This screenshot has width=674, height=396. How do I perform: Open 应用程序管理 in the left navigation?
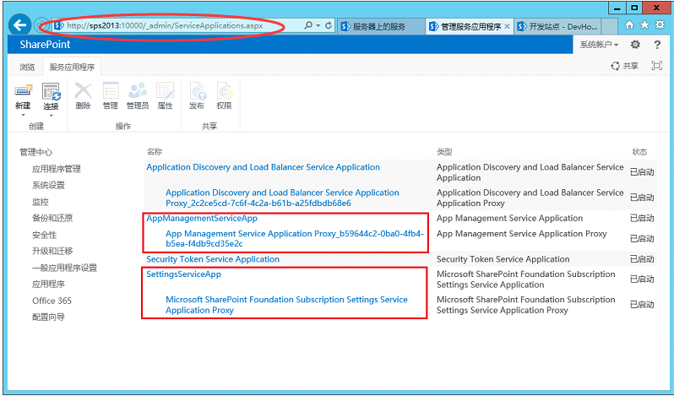coord(57,169)
